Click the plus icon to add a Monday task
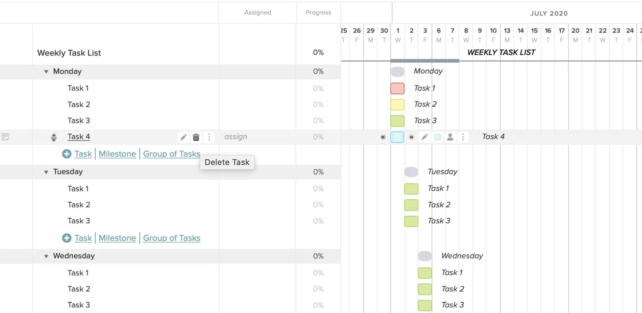The height and width of the screenshot is (313, 642). (66, 154)
